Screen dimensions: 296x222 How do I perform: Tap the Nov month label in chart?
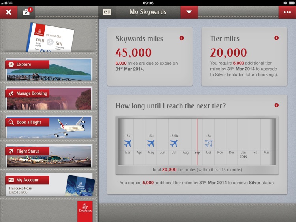click(220, 152)
